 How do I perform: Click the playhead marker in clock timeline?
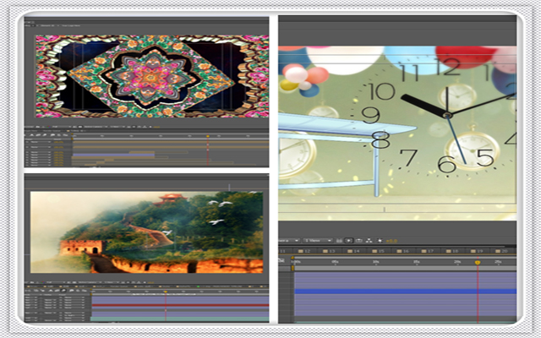478,263
